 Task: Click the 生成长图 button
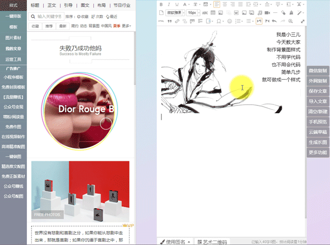318,142
